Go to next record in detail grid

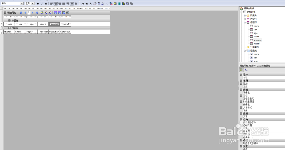pos(32,13)
